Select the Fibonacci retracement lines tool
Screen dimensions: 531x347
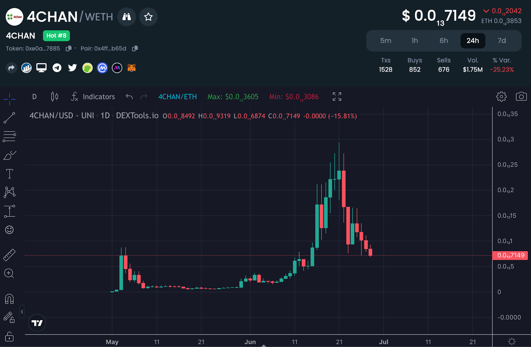click(x=10, y=136)
